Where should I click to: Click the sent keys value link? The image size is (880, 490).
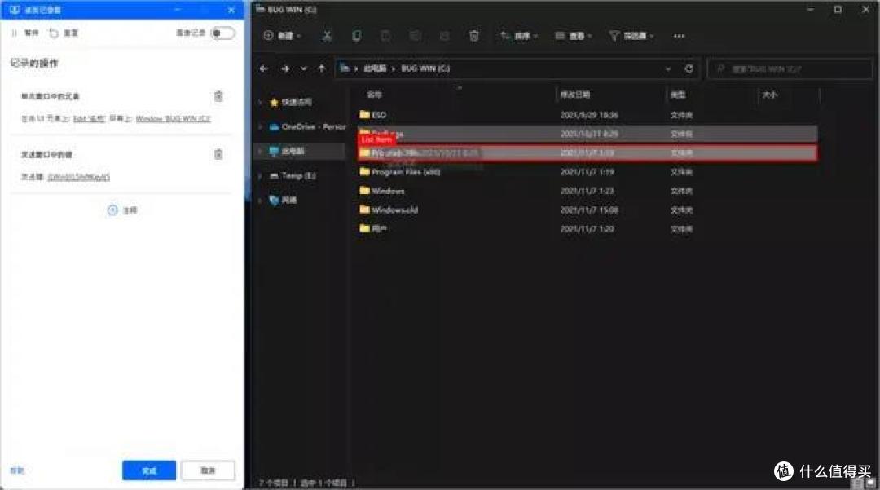click(78, 178)
